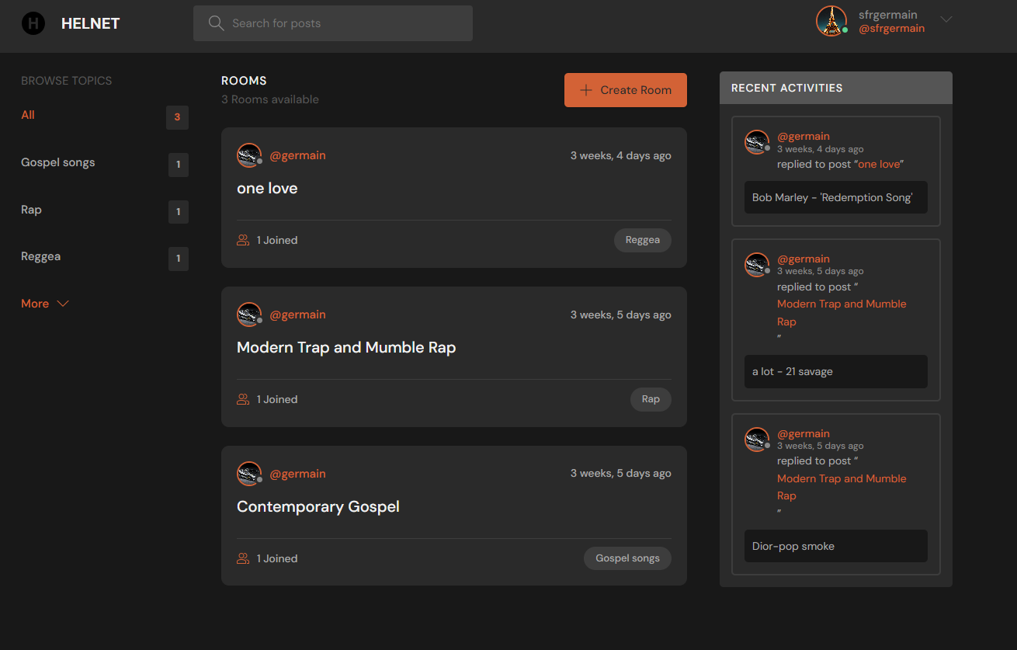
Task: Filter rooms by Rap topic
Action: coord(31,210)
